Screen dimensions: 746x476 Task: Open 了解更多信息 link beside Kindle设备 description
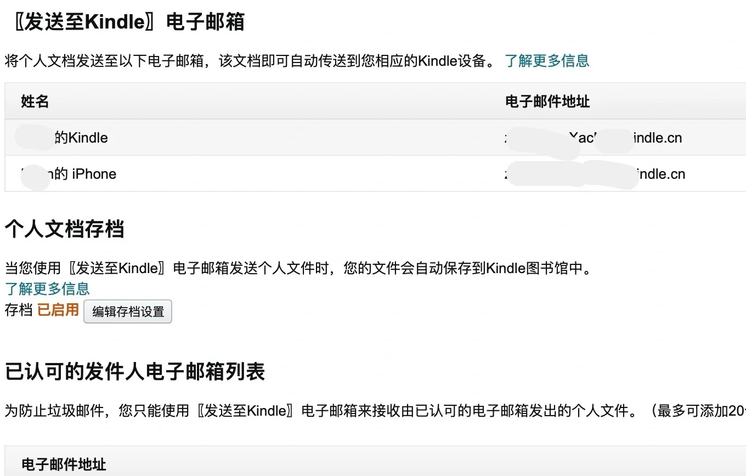547,60
